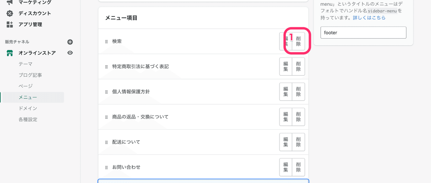The height and width of the screenshot is (183, 431).
Task: Click drag handle beside 特定商取引法に基づく表記
Action: (106, 67)
